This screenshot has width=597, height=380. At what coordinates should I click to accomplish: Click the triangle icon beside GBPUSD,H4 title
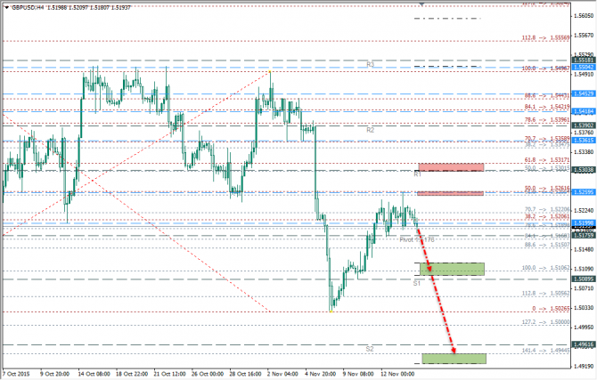(7, 7)
